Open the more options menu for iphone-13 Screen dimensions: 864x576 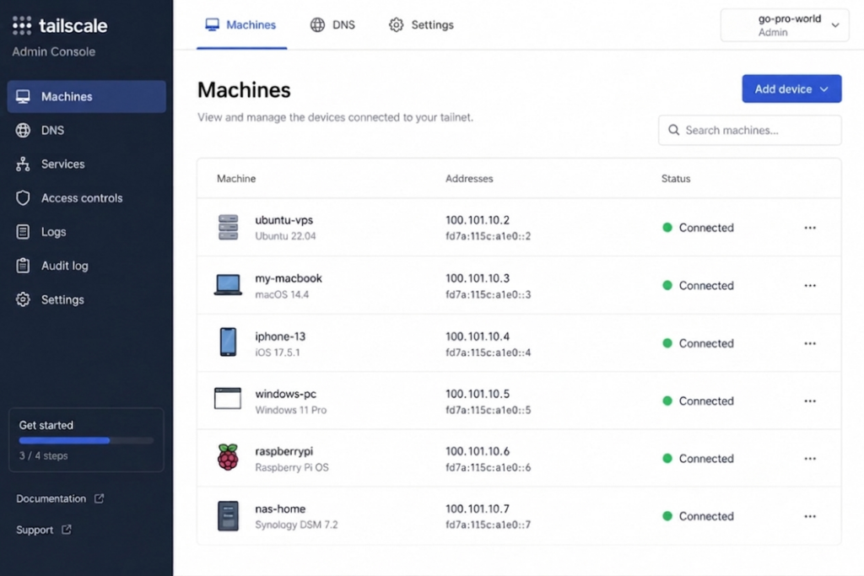tap(809, 343)
